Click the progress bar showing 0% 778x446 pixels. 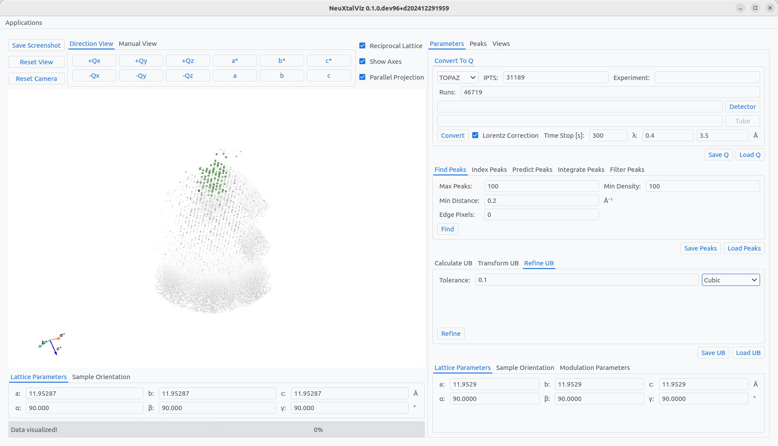point(319,430)
